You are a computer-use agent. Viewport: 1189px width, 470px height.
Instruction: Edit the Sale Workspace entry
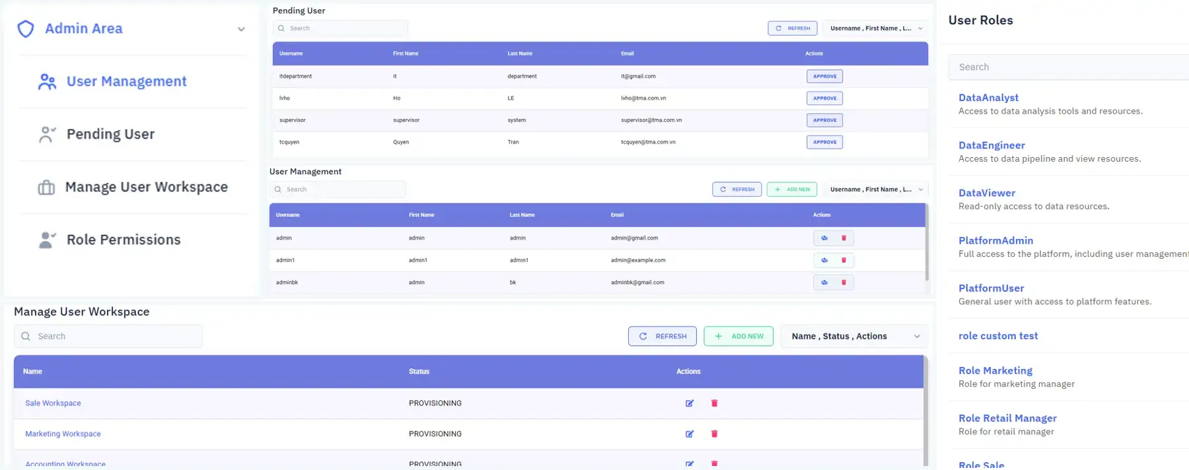pos(690,403)
